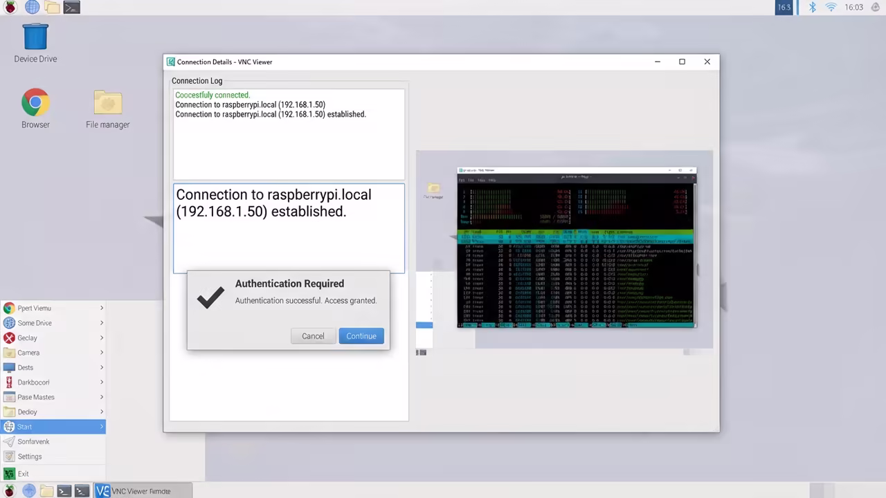
Task: Click the icon beside the Exit entry
Action: [9, 474]
